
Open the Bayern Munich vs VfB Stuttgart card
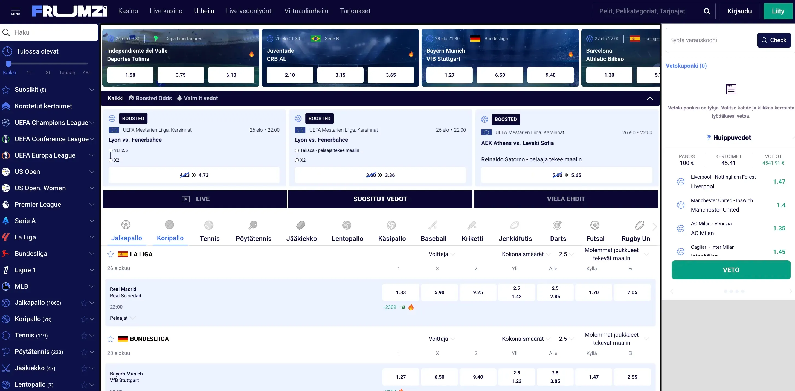coord(500,58)
